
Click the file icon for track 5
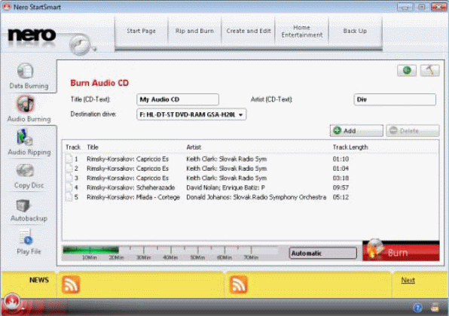pos(69,197)
